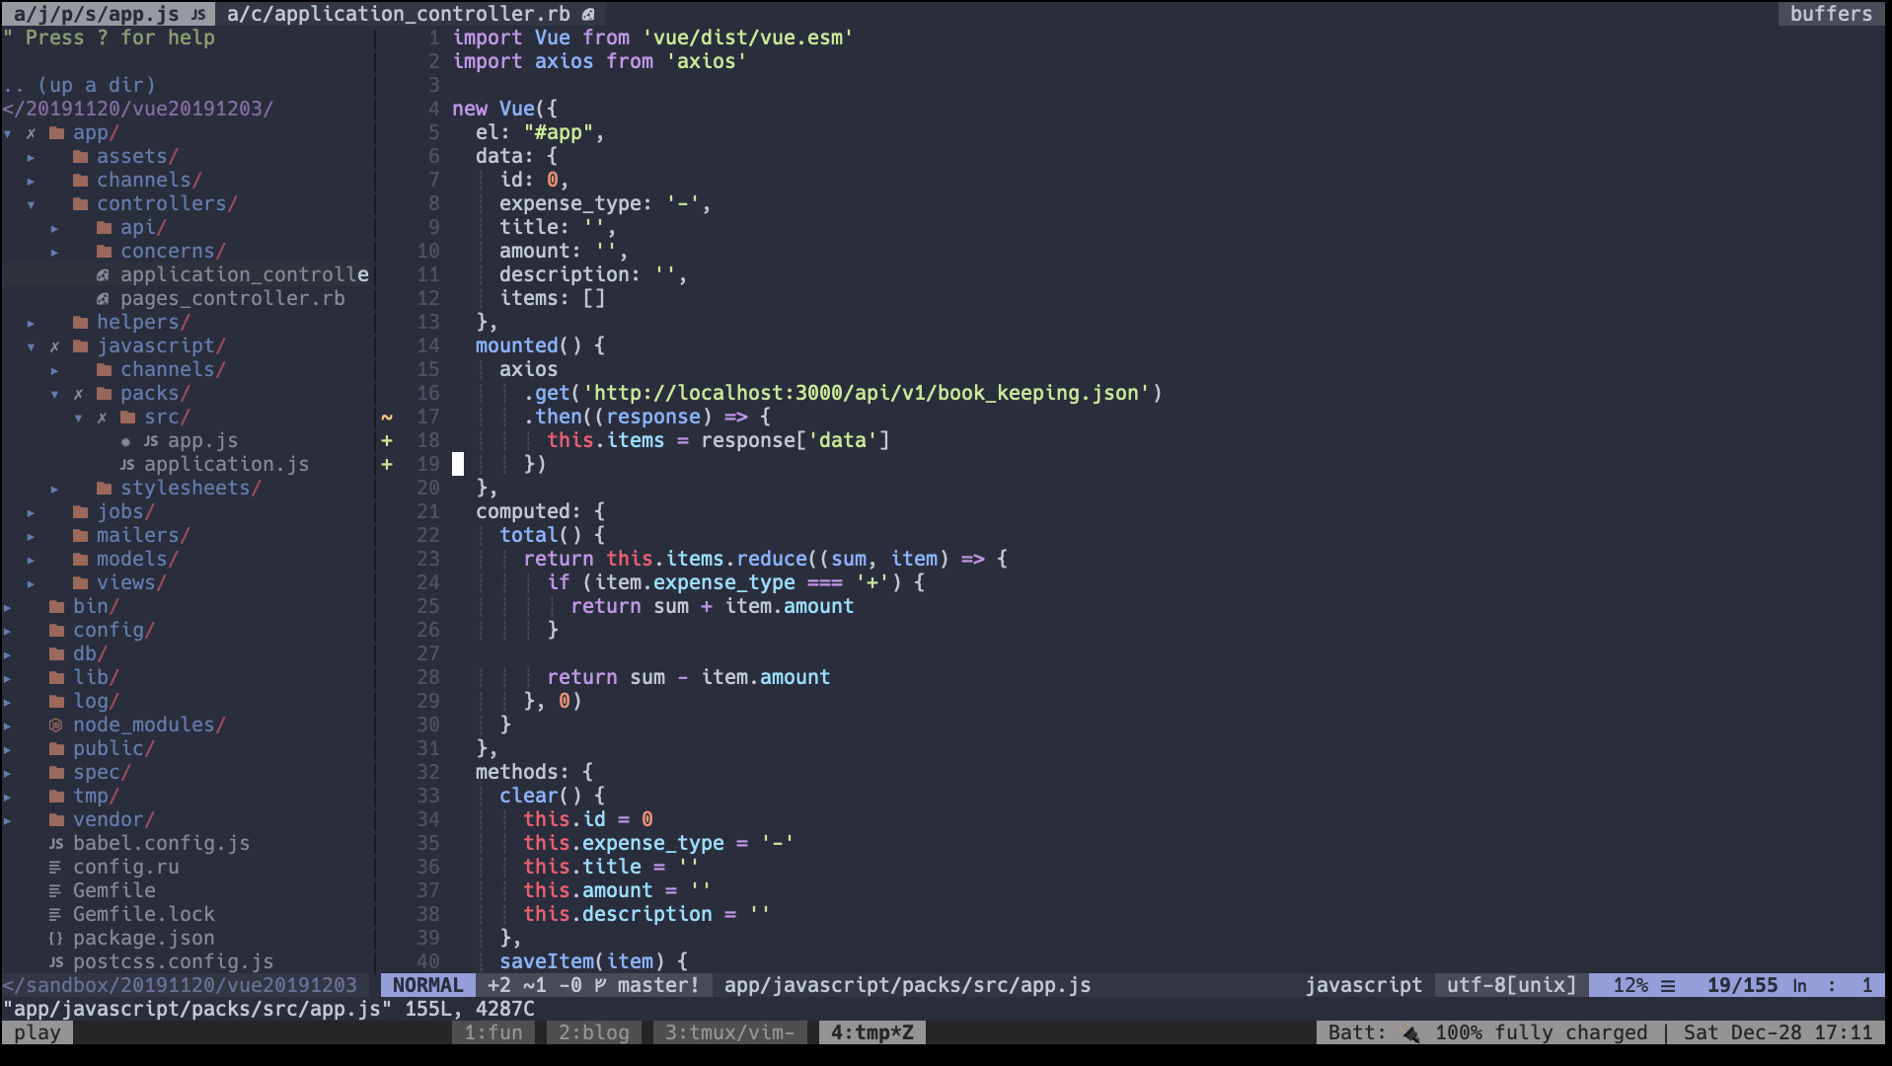Click the git branch indicator showing master!
Viewport: 1892px width, 1066px height.
click(652, 984)
